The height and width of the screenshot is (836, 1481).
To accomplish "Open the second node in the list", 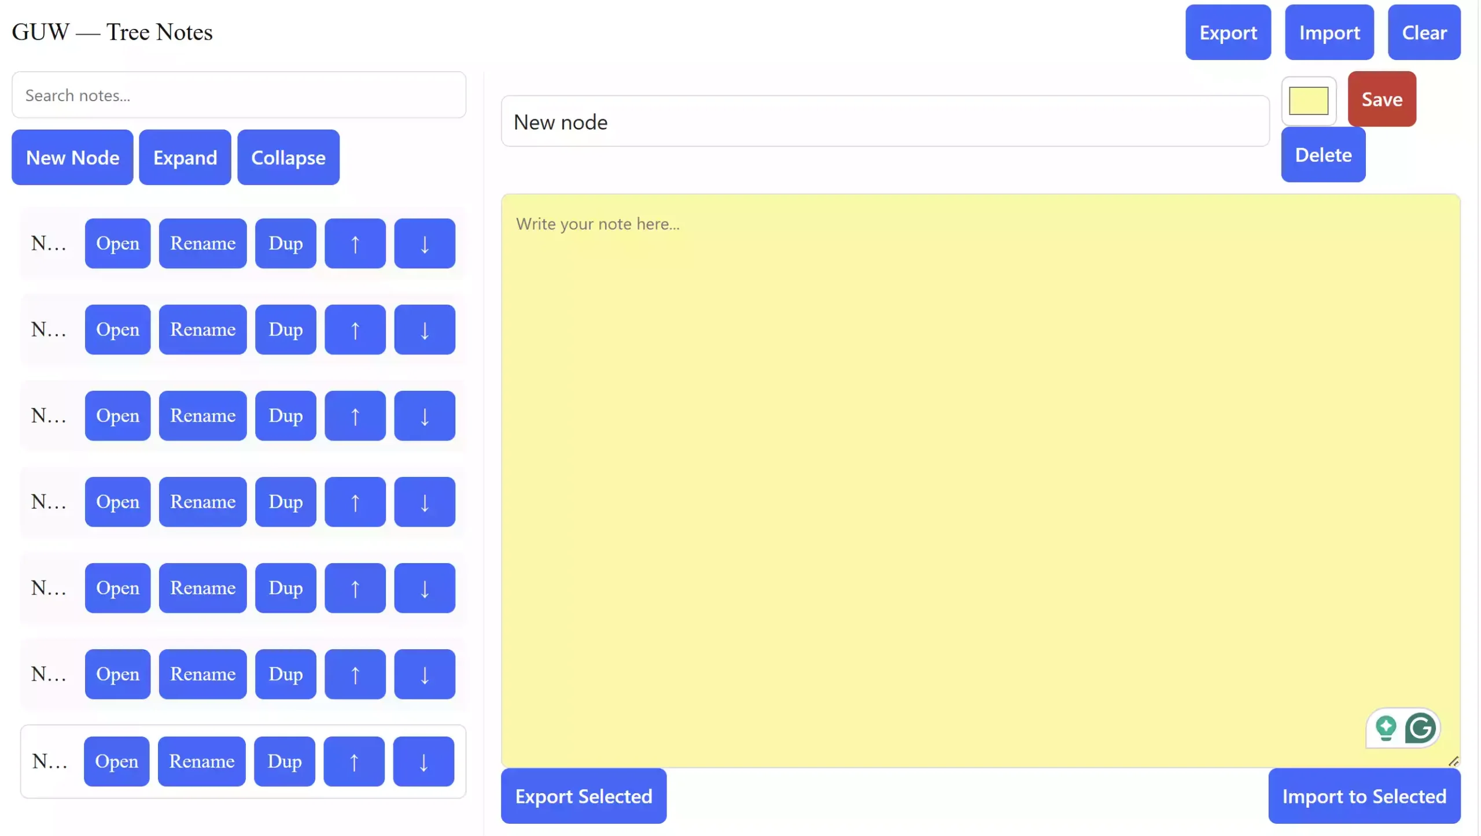I will click(117, 330).
